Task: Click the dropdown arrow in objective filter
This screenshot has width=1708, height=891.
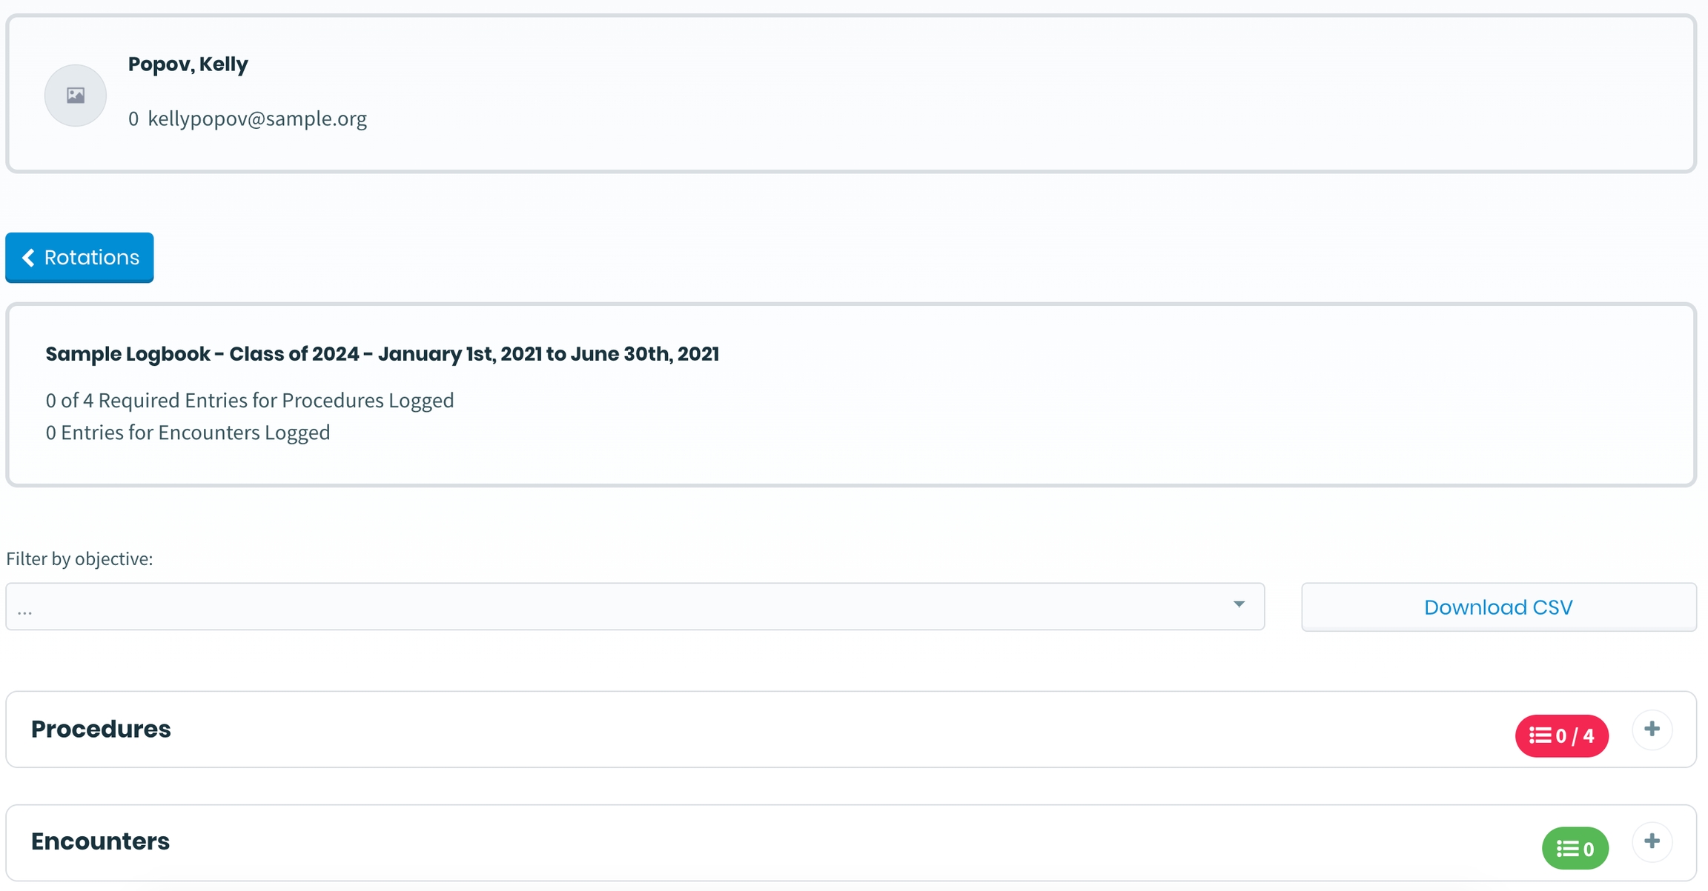Action: pos(1239,604)
